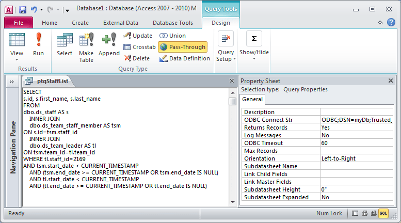This screenshot has height=223, width=401.
Task: Click the line 'WHERE tl.staff_id=2169'
Action: point(55,159)
